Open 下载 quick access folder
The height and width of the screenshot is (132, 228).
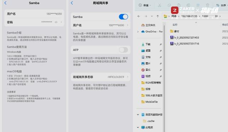[146, 44]
